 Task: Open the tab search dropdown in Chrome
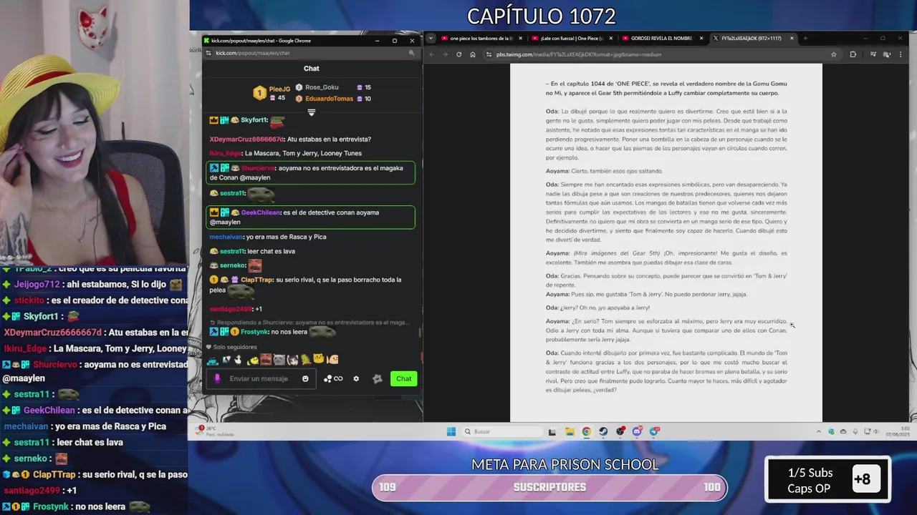click(431, 38)
